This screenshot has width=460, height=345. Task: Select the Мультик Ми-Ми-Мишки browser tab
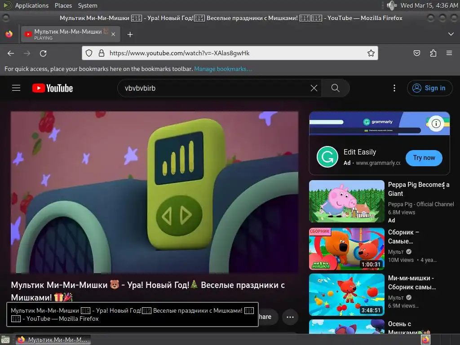(71, 34)
